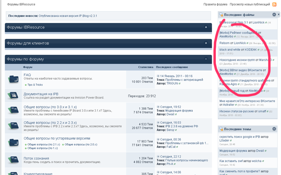Open the Форумы IBResource breadcrumb link

click(21, 4)
